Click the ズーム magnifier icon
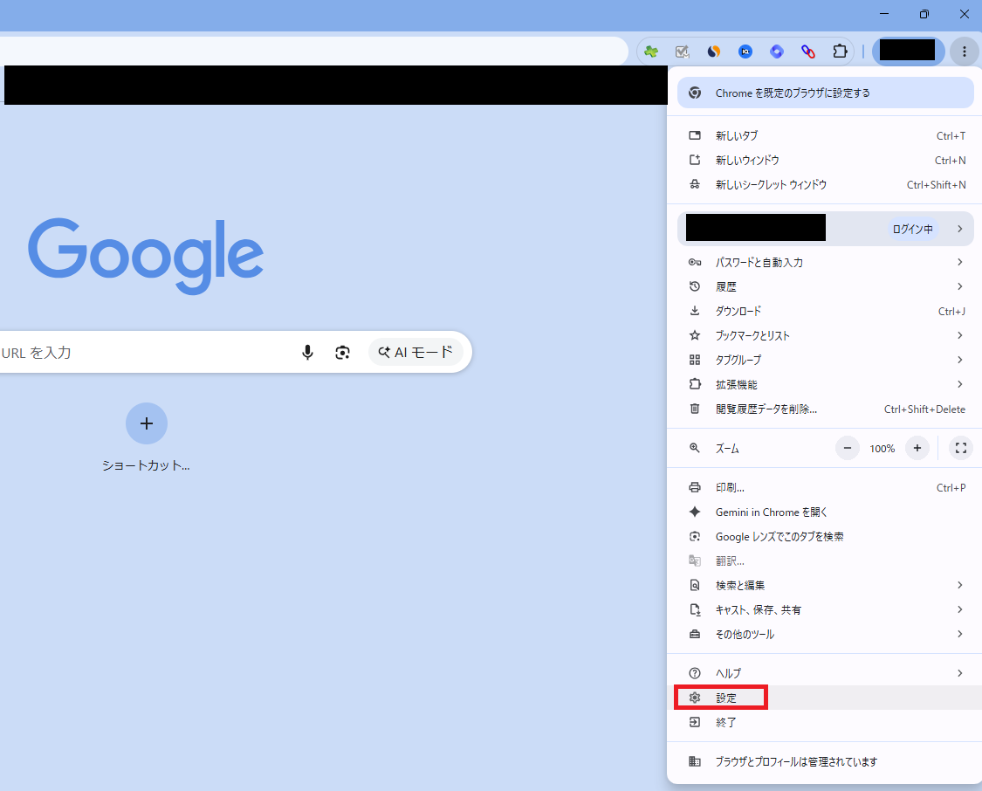Screen dimensions: 982x791 point(695,449)
